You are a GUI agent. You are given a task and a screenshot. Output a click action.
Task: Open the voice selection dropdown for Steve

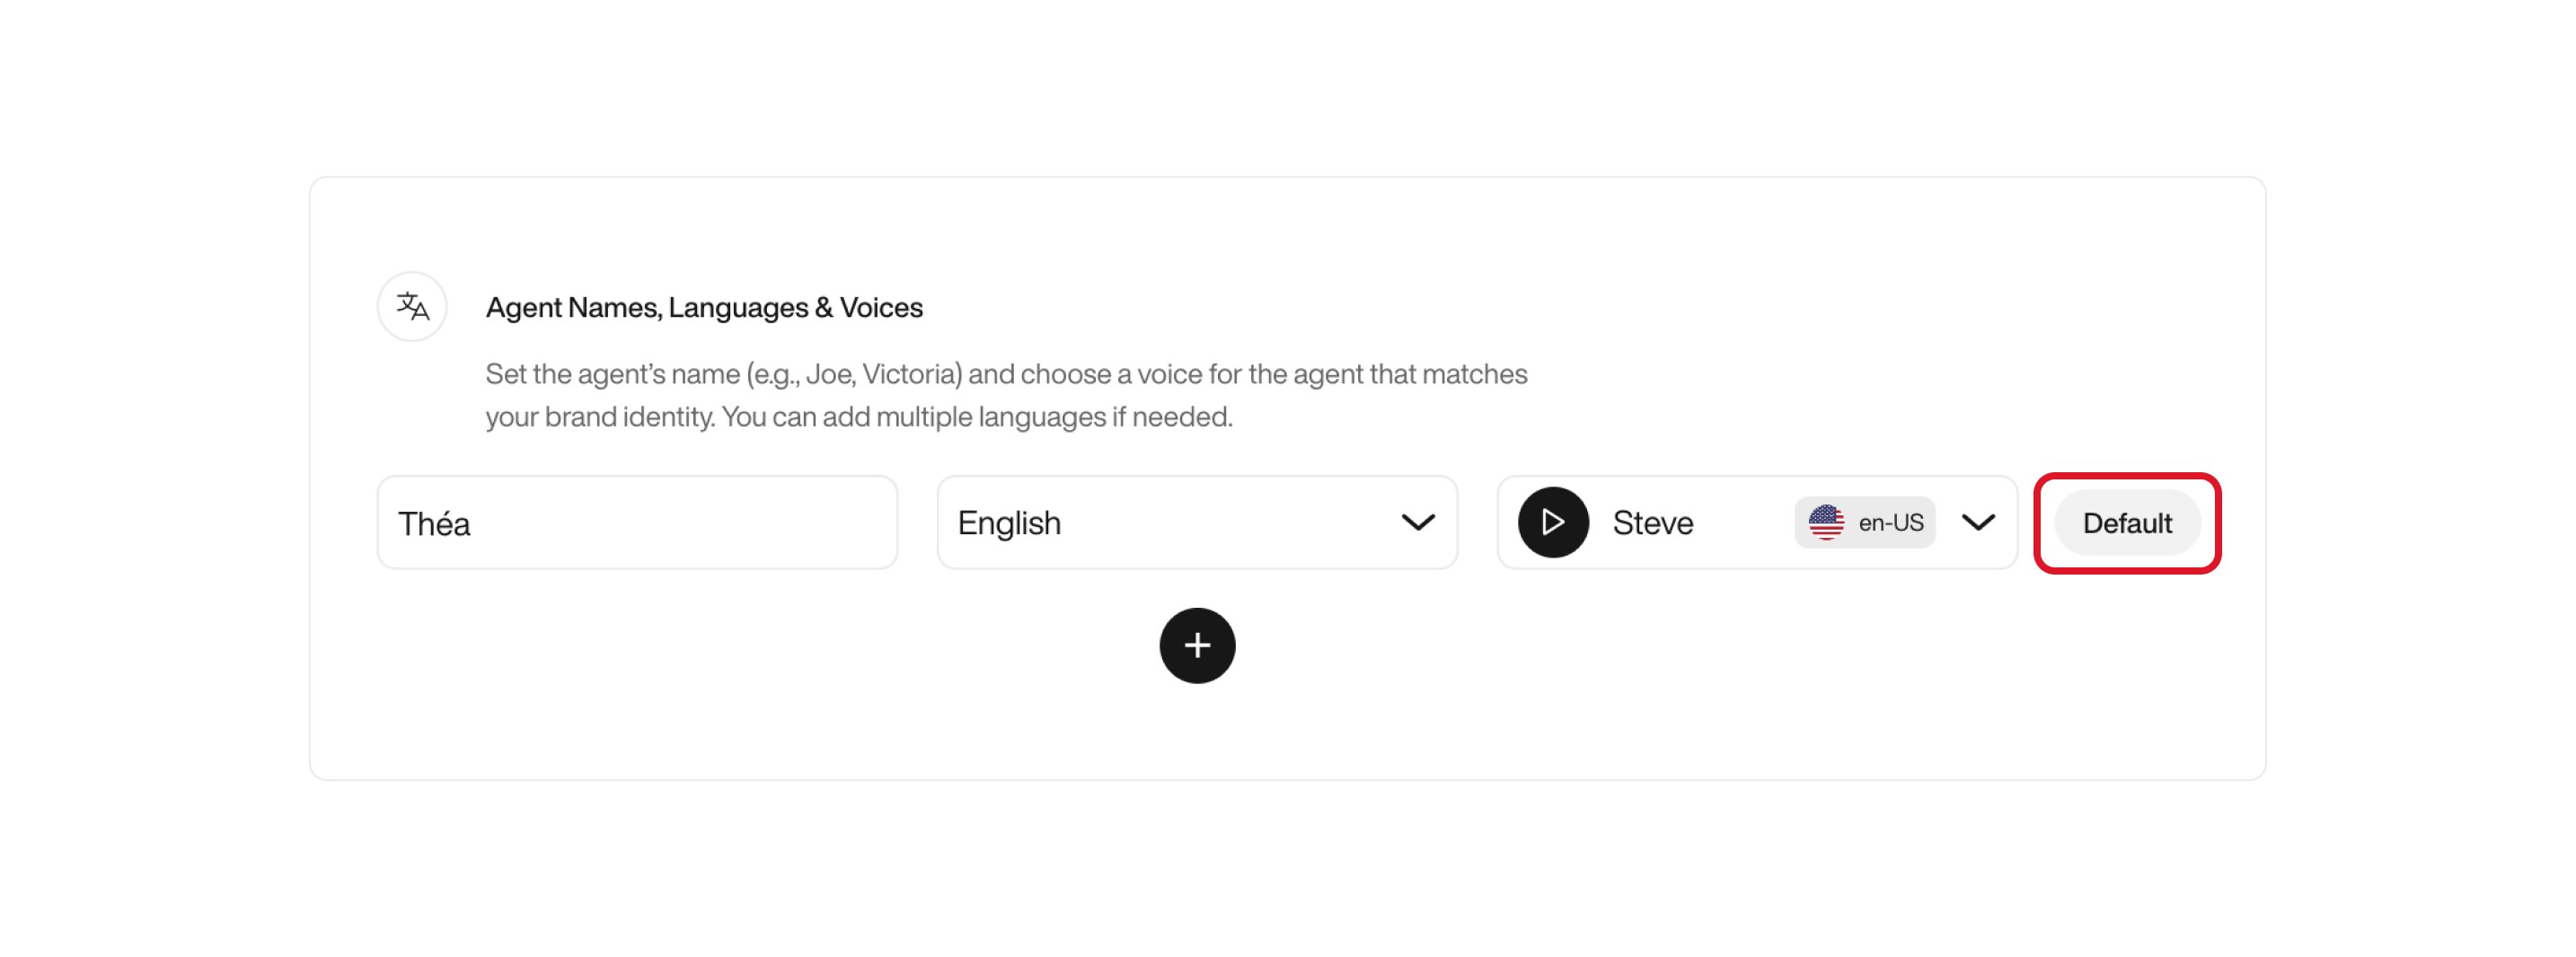[1978, 522]
